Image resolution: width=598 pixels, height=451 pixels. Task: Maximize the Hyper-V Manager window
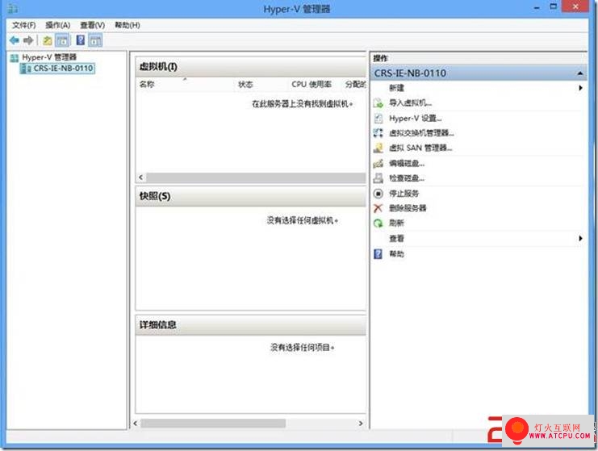554,6
